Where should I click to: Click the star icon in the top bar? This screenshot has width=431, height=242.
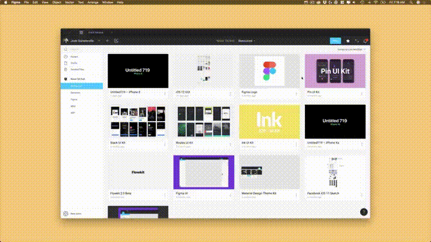[348, 41]
